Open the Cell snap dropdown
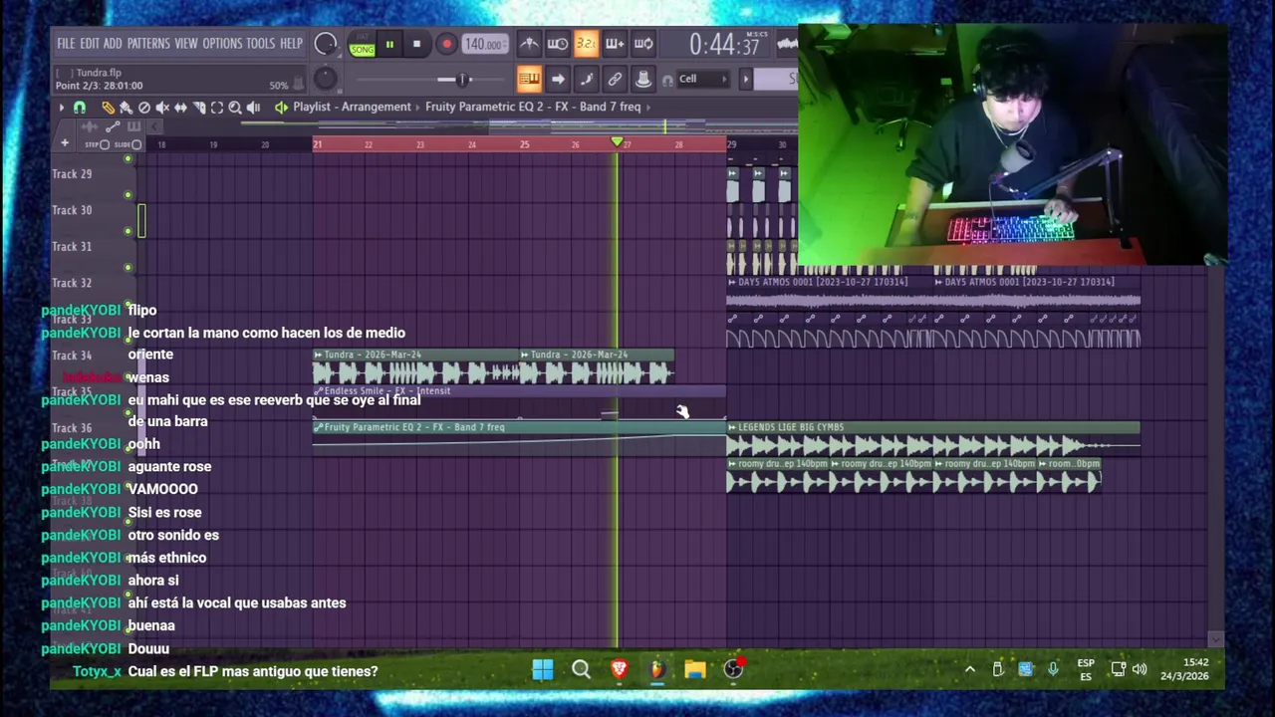This screenshot has height=717, width=1275. click(702, 79)
